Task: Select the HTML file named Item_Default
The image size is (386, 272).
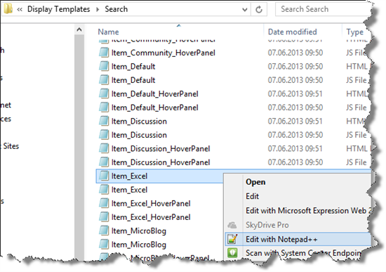Action: tap(133, 66)
